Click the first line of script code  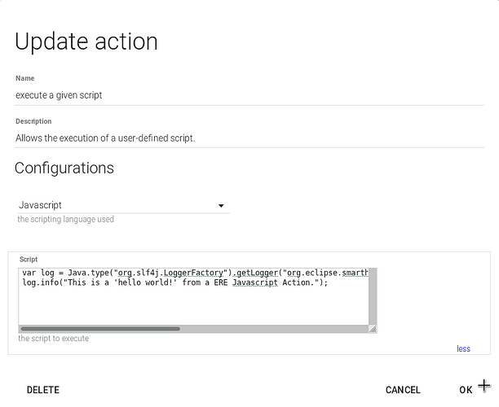coord(194,273)
